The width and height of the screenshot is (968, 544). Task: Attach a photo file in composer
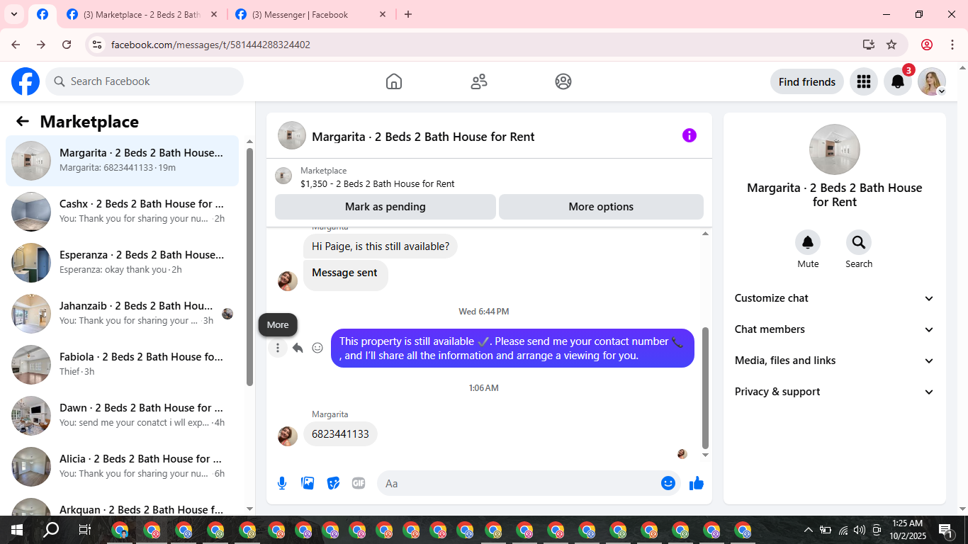(308, 483)
